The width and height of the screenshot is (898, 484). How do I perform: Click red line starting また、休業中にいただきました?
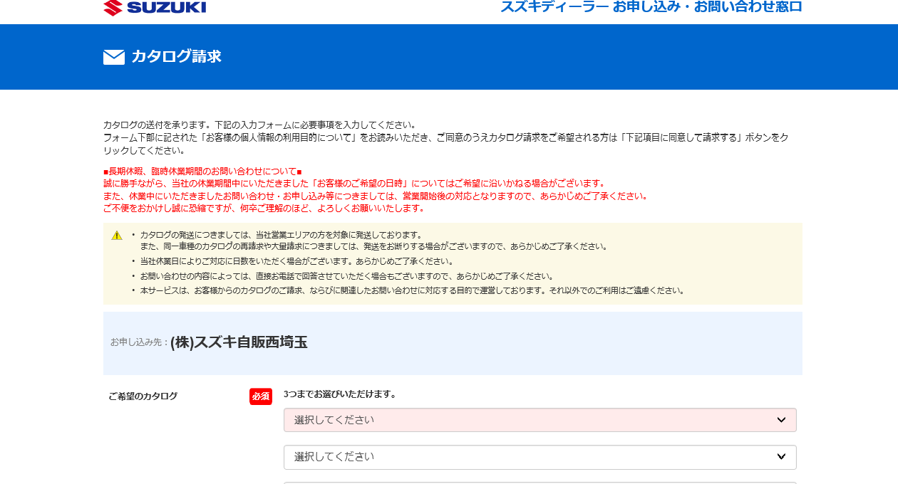tap(376, 196)
